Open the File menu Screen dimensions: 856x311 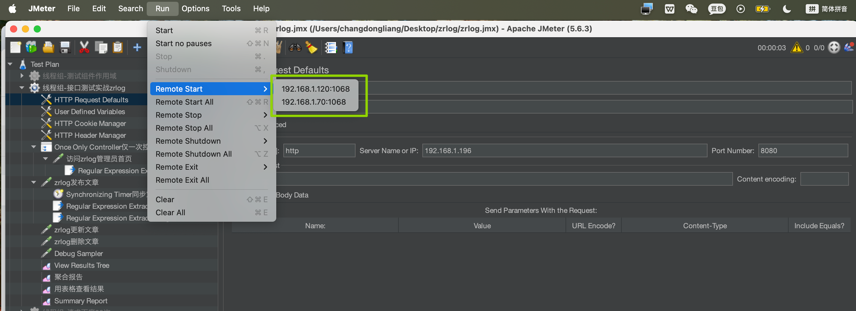pos(73,9)
